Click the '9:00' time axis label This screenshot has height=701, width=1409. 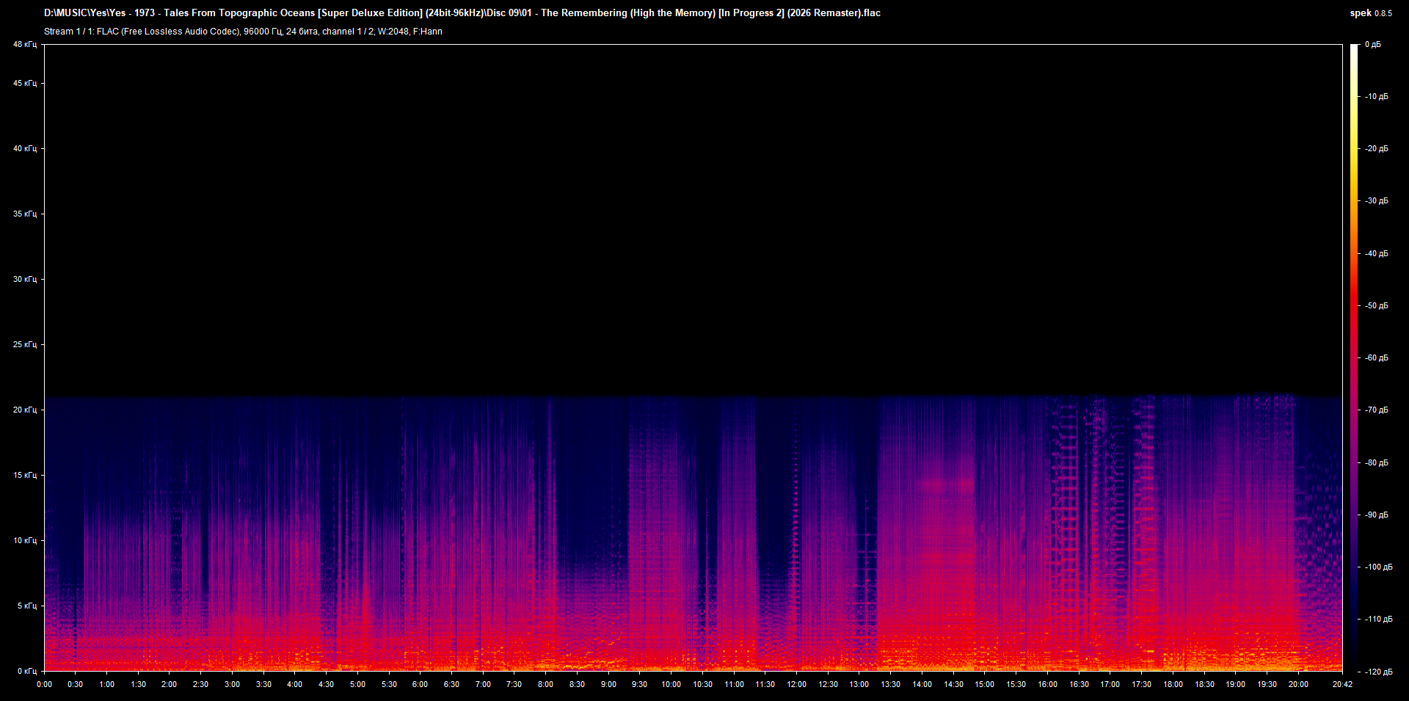608,684
